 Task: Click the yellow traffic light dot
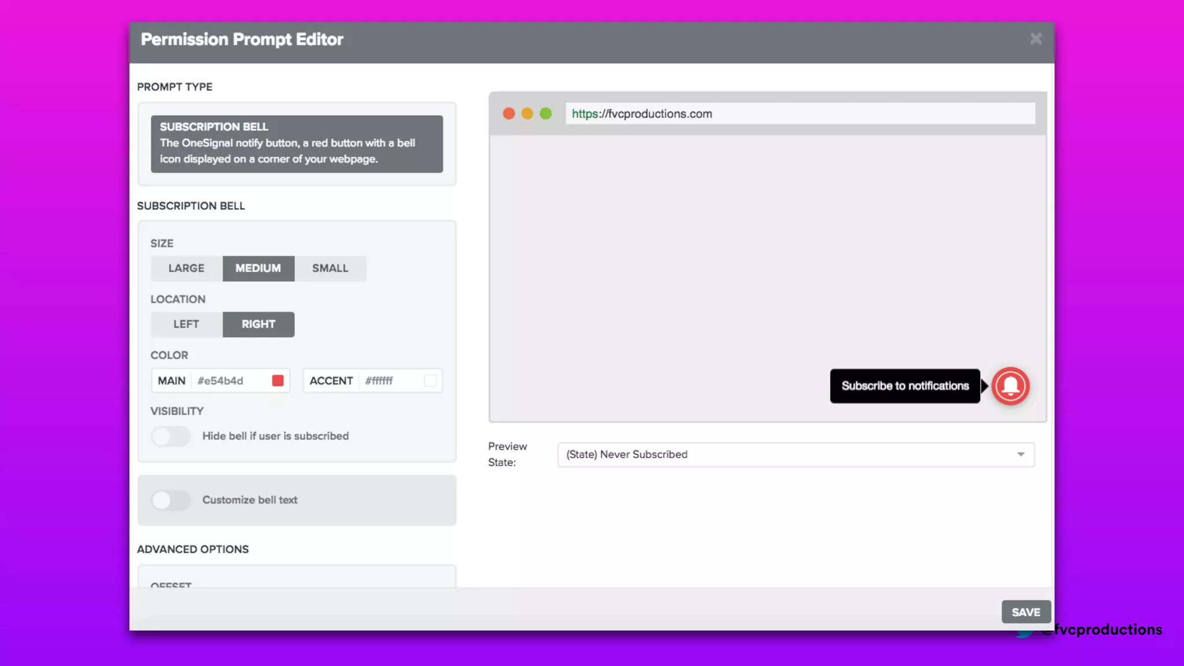527,113
